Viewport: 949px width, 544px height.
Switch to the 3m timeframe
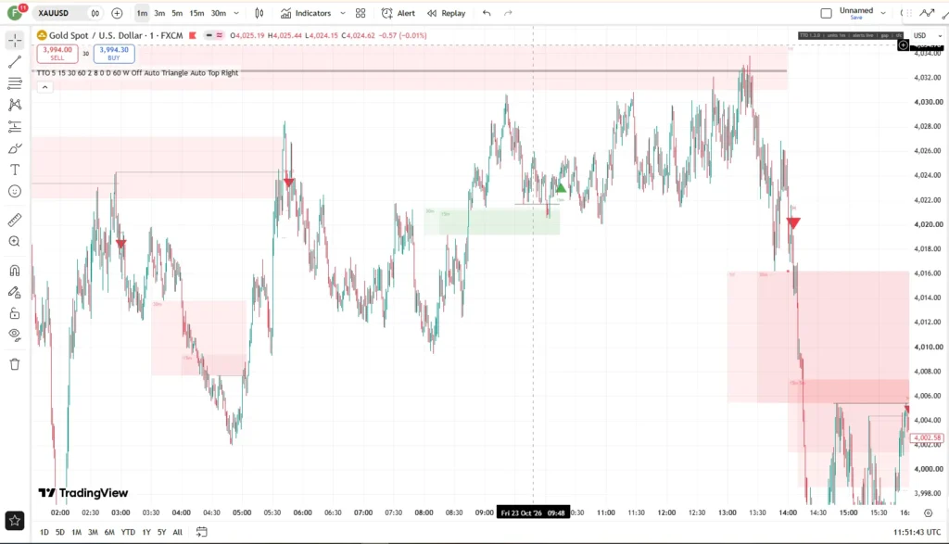(x=159, y=13)
